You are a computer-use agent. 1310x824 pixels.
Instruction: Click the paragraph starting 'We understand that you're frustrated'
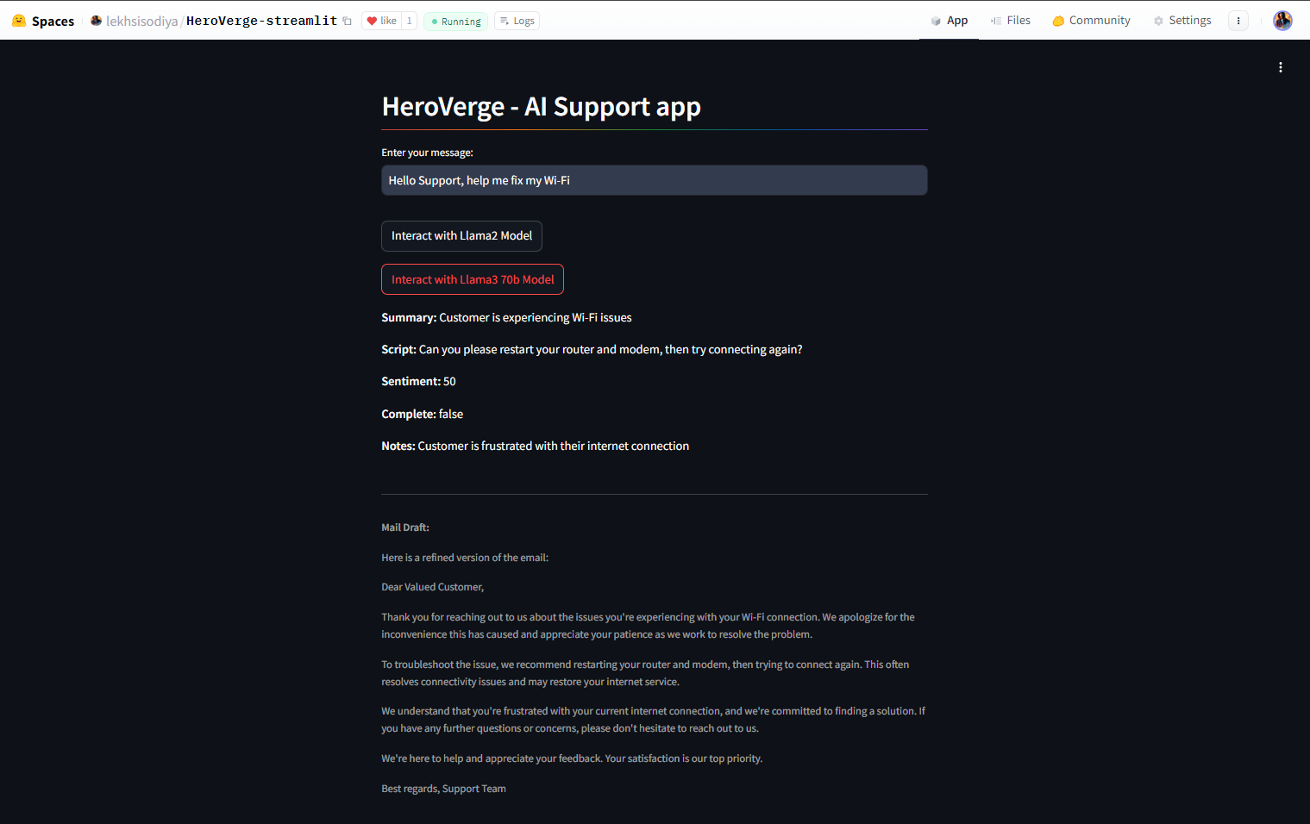coord(654,720)
